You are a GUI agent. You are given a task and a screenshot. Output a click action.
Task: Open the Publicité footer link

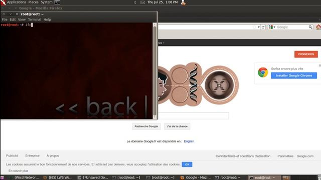[12, 155]
